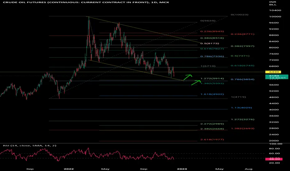Image resolution: width=290 pixels, height=171 pixels.
Task: Select 2800 on the price axis
Action: coord(274,128)
